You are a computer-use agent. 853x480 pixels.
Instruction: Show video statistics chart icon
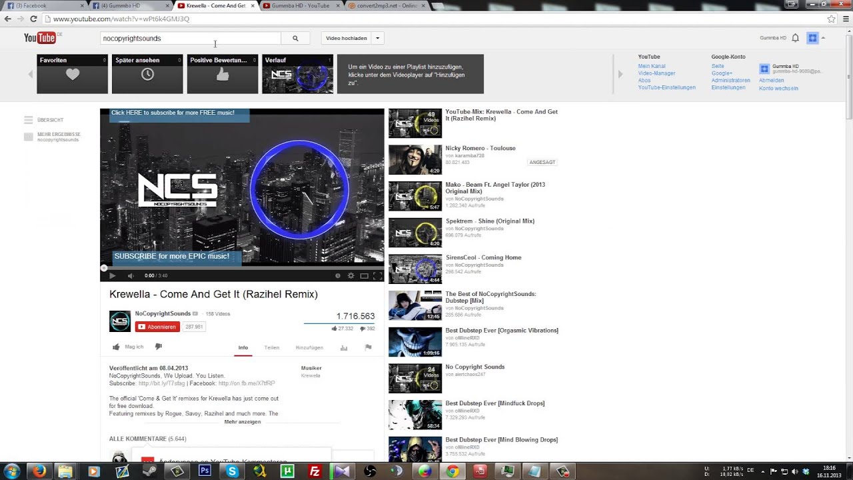344,347
